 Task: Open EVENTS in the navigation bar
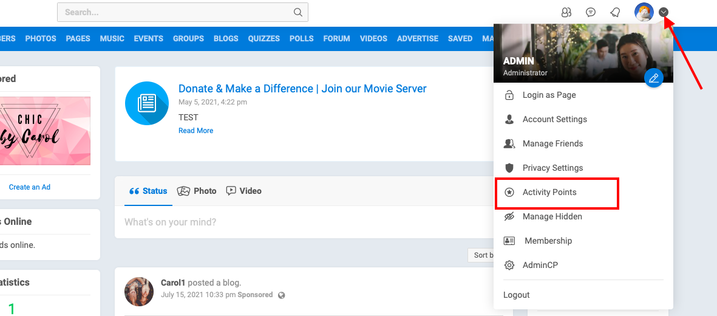[149, 39]
